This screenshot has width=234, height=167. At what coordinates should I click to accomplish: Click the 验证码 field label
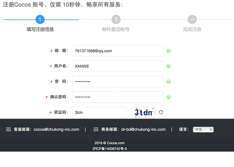(x=61, y=112)
